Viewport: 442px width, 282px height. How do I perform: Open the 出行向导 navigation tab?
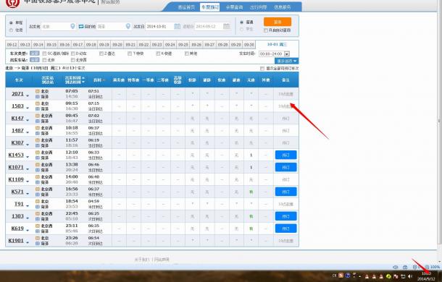point(258,7)
